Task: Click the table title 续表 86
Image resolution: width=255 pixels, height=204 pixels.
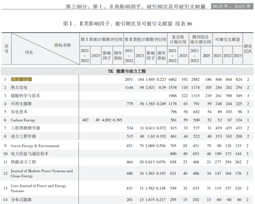Action: coord(184,24)
